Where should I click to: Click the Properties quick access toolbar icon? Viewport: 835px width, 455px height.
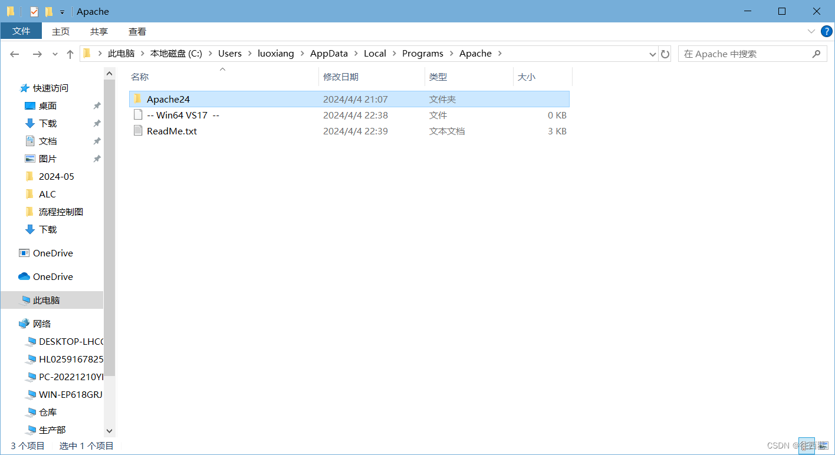pyautogui.click(x=34, y=11)
